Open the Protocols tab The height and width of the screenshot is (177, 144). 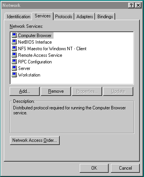coord(64,17)
